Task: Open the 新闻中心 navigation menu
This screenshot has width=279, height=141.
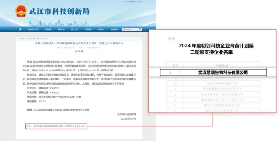Action: [x=61, y=30]
